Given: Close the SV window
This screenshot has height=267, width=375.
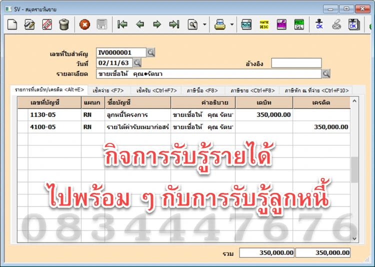Looking at the screenshot, I should coord(362,9).
